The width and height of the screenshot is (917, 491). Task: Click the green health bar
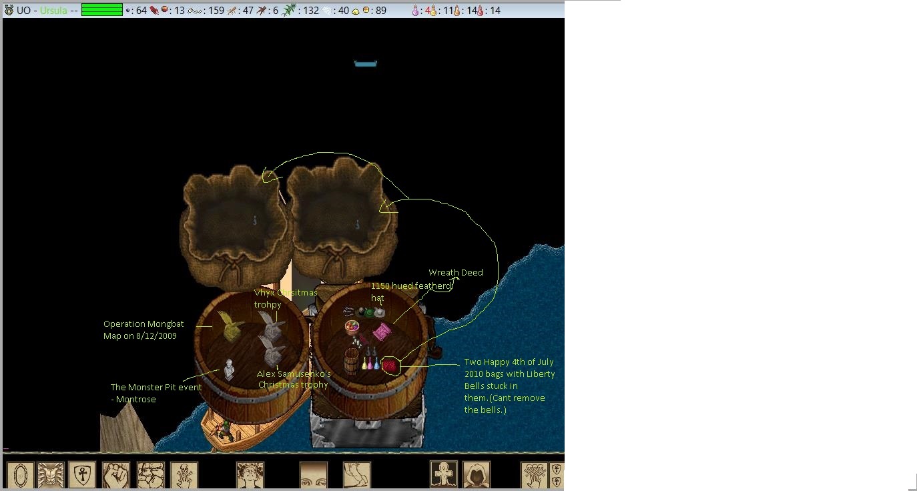tap(101, 10)
